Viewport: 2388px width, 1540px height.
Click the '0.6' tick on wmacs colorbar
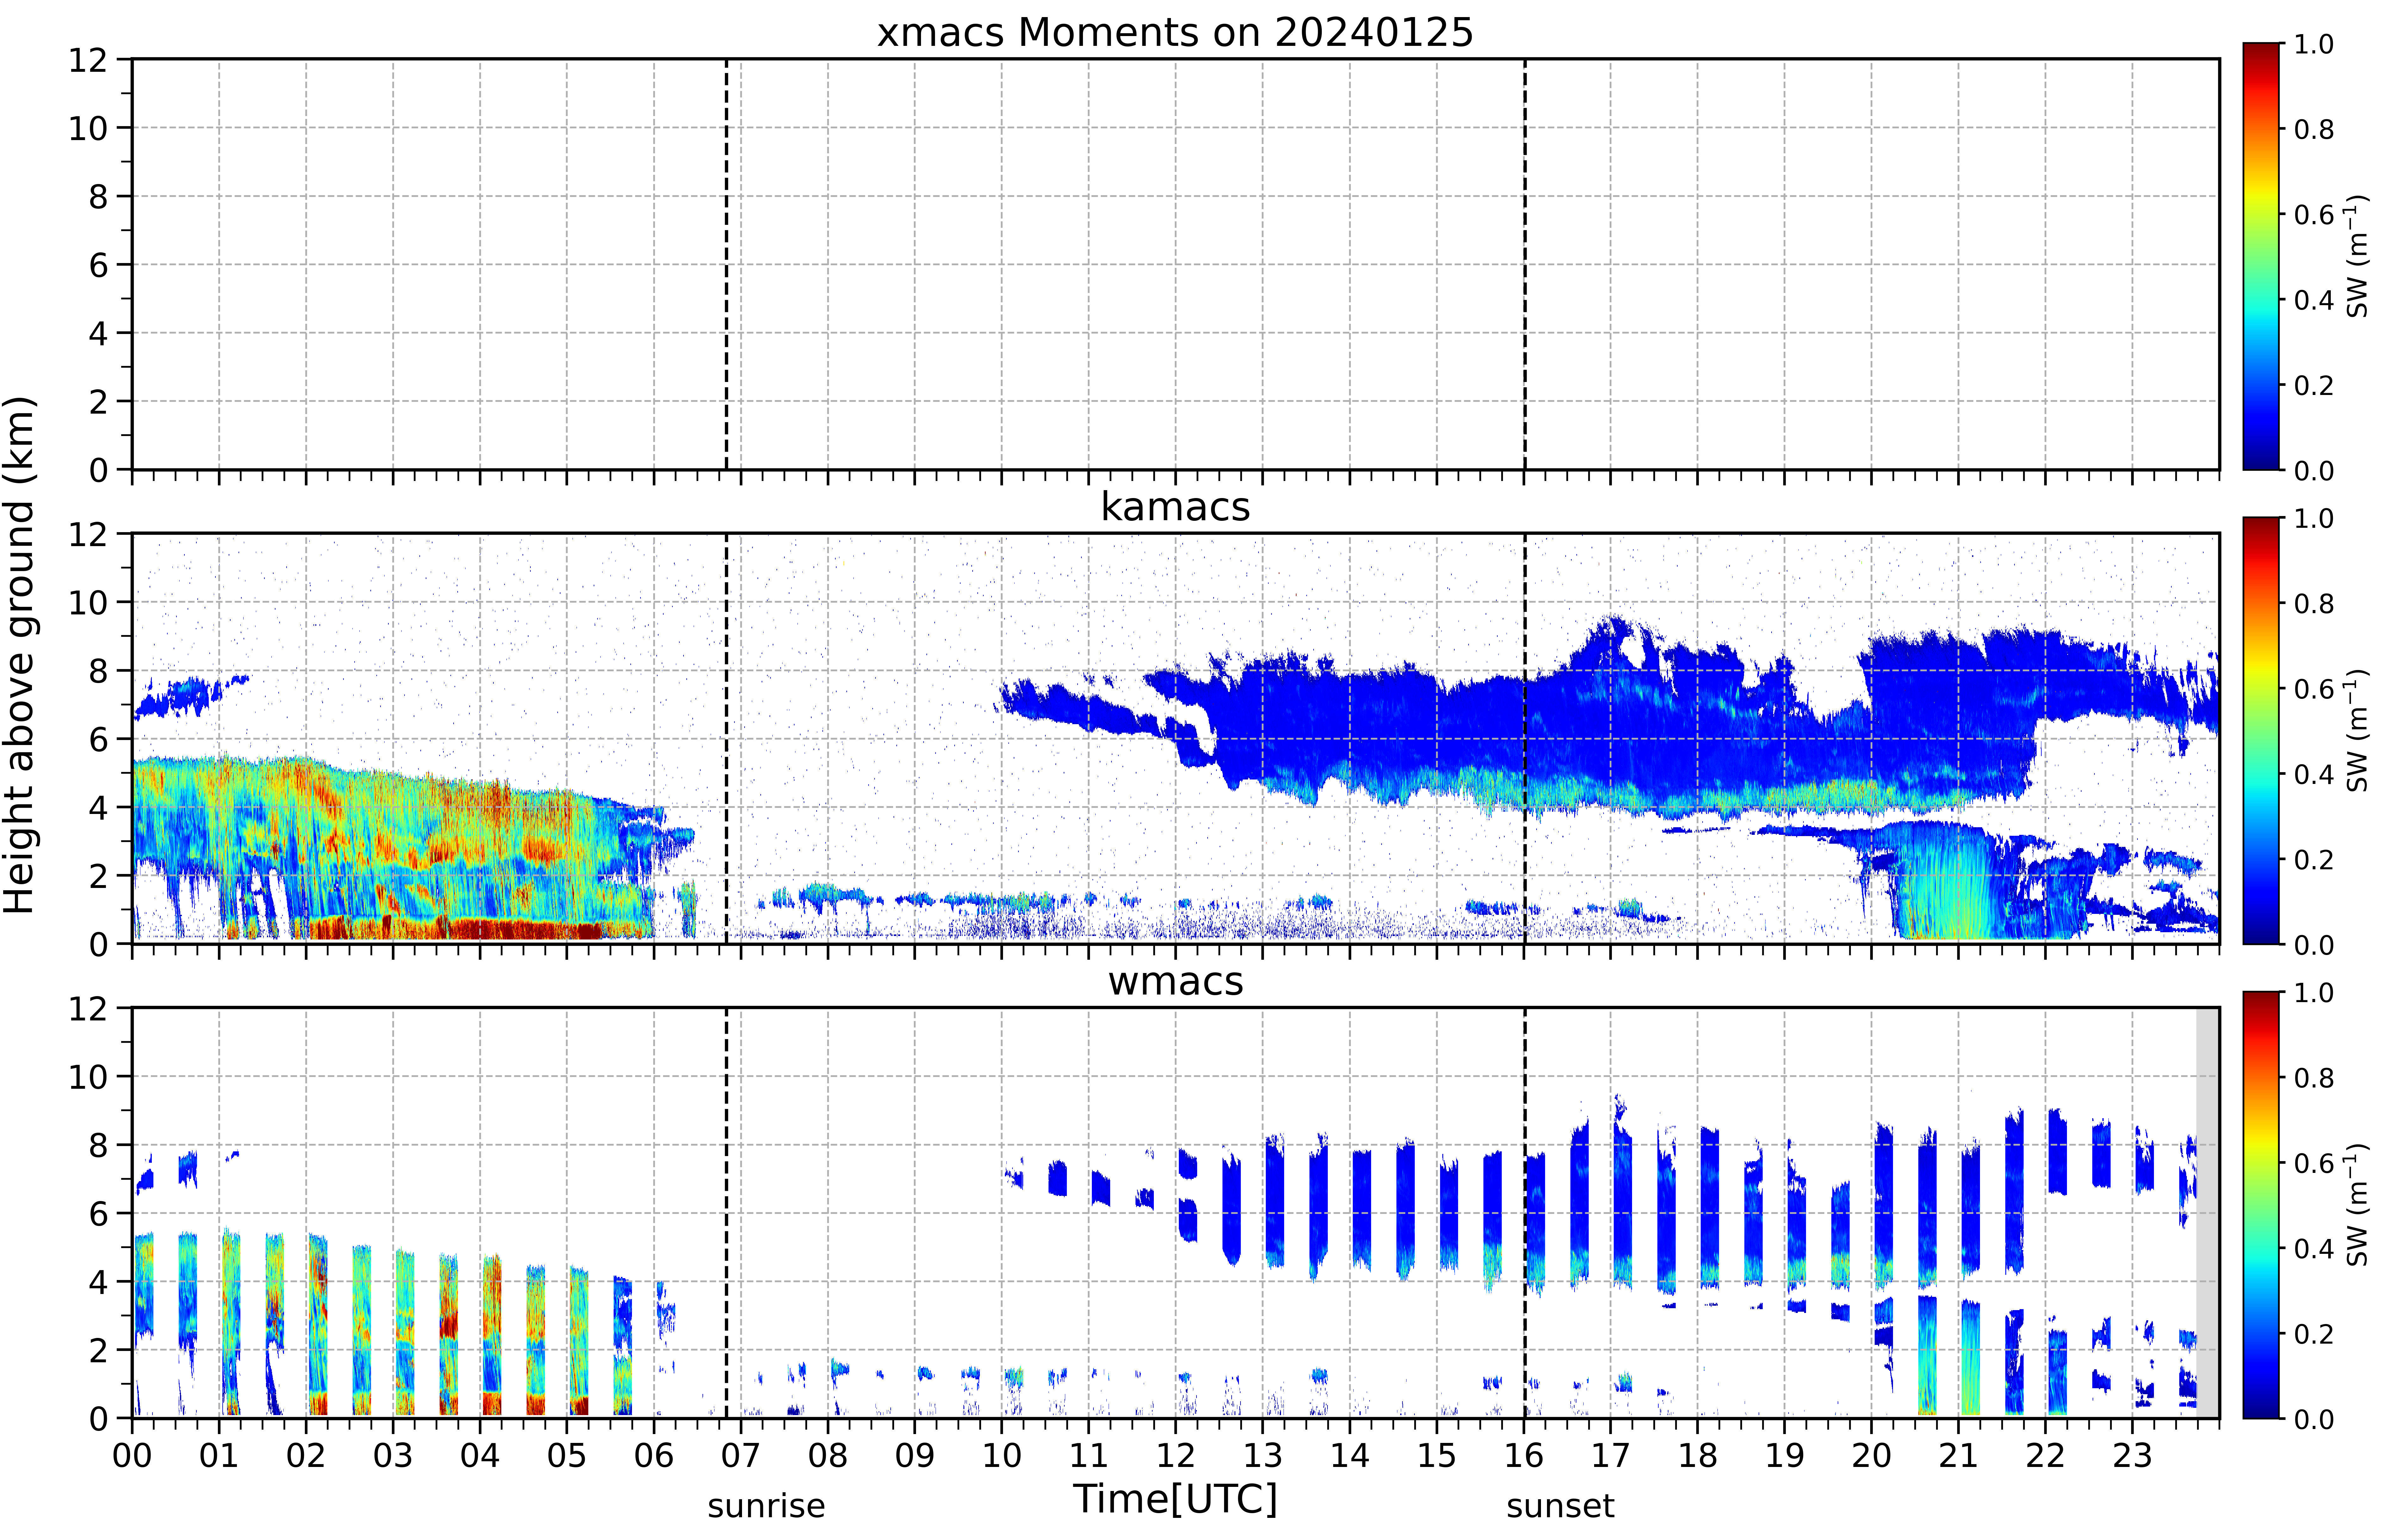tap(2314, 1163)
